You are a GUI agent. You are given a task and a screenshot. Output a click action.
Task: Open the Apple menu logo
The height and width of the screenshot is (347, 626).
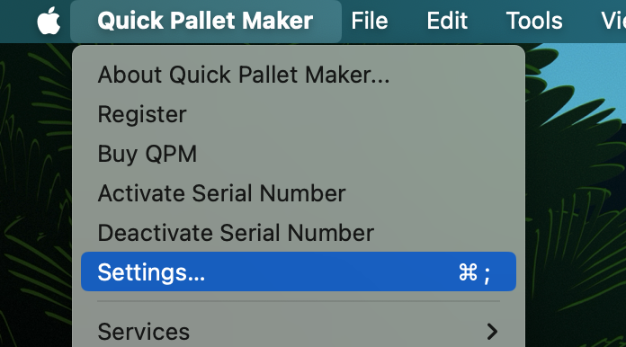[49, 21]
